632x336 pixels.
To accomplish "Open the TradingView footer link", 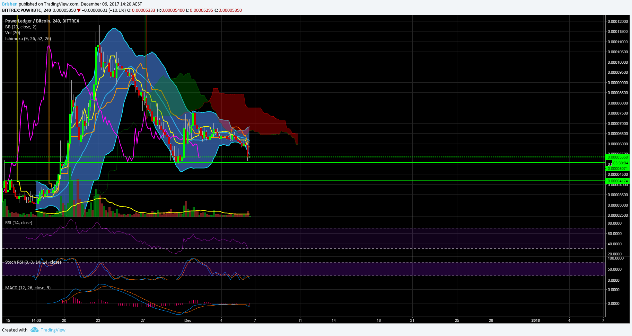I will [53, 330].
